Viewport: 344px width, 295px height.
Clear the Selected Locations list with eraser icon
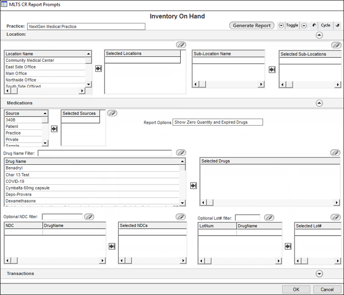(x=181, y=45)
